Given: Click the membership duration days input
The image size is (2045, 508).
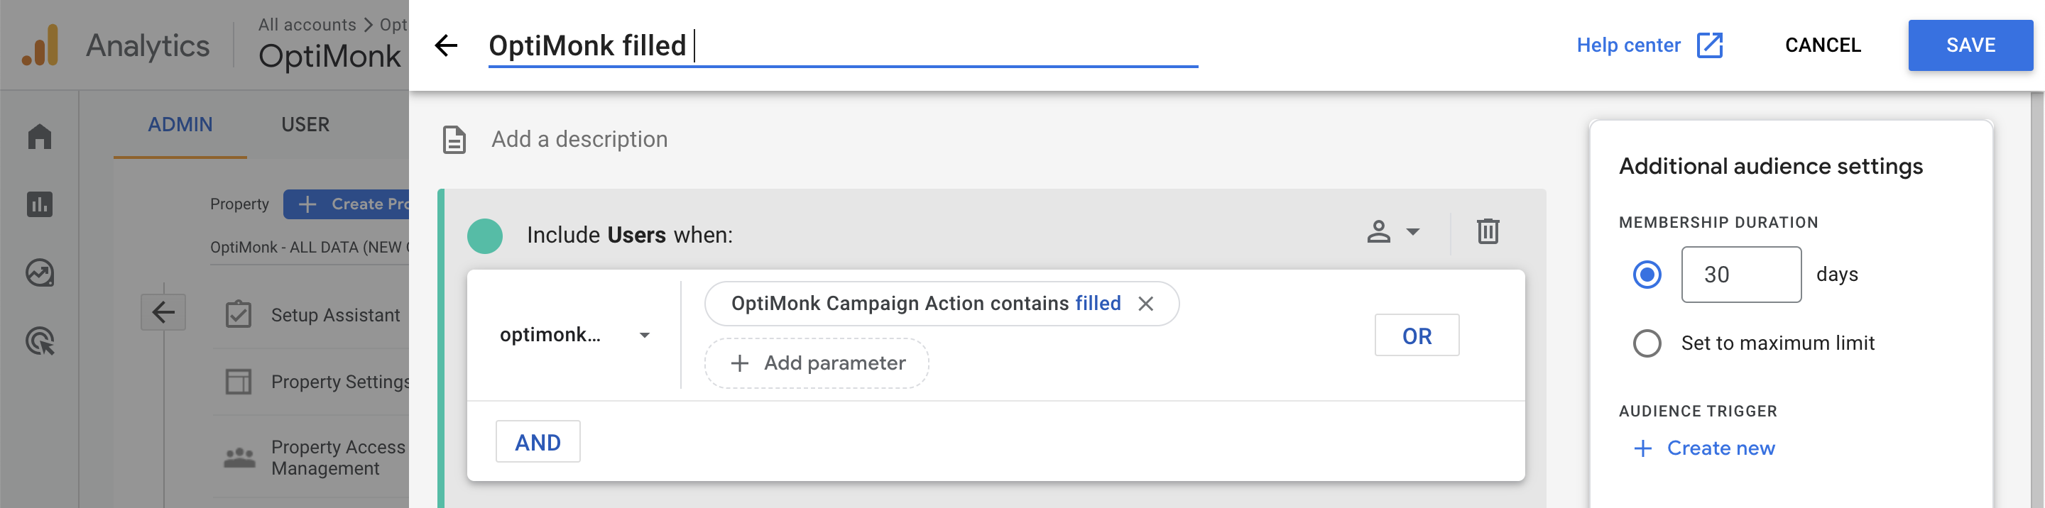Looking at the screenshot, I should point(1740,275).
